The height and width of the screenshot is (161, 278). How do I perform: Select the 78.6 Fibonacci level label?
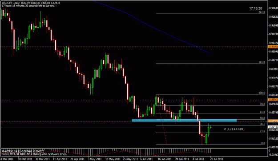pyautogui.click(x=262, y=104)
